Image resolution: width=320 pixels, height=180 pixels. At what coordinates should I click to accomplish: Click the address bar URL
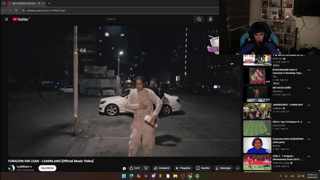click(x=46, y=10)
